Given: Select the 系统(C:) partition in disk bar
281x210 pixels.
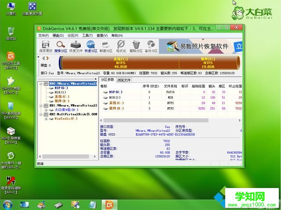Looking at the screenshot, I should click(120, 63).
